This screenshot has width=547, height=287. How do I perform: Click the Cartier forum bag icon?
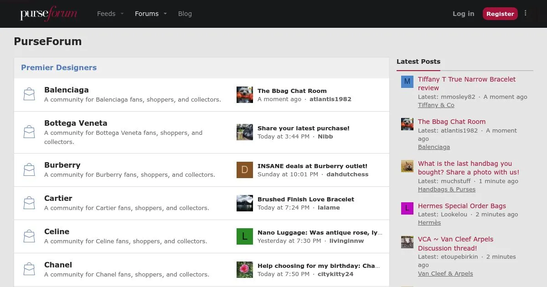[x=29, y=203]
